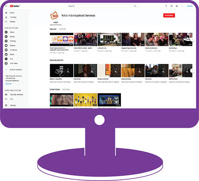Screen dimensions: 199x181
Task: Open the Self-Directed playlist thumbnail
Action: point(181,71)
